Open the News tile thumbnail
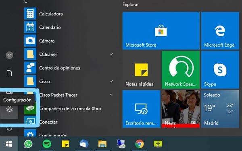 click(181, 109)
